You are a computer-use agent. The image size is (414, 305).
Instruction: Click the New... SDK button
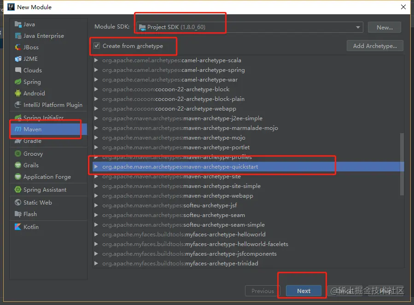[x=385, y=27]
